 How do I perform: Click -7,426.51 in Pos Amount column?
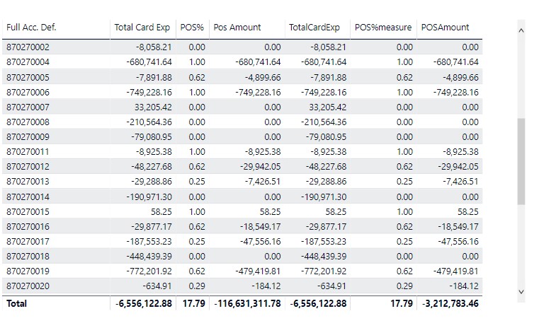pyautogui.click(x=263, y=181)
